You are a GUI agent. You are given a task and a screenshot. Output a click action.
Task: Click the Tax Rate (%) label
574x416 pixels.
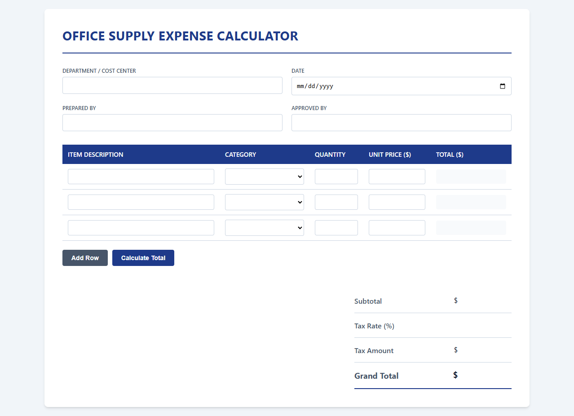pyautogui.click(x=374, y=326)
